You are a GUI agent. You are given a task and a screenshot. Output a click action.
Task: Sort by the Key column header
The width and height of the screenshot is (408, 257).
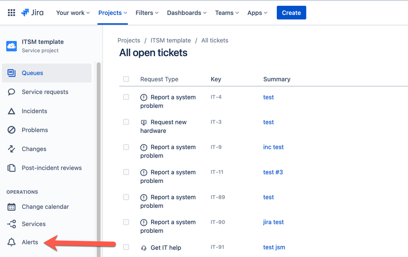click(216, 79)
